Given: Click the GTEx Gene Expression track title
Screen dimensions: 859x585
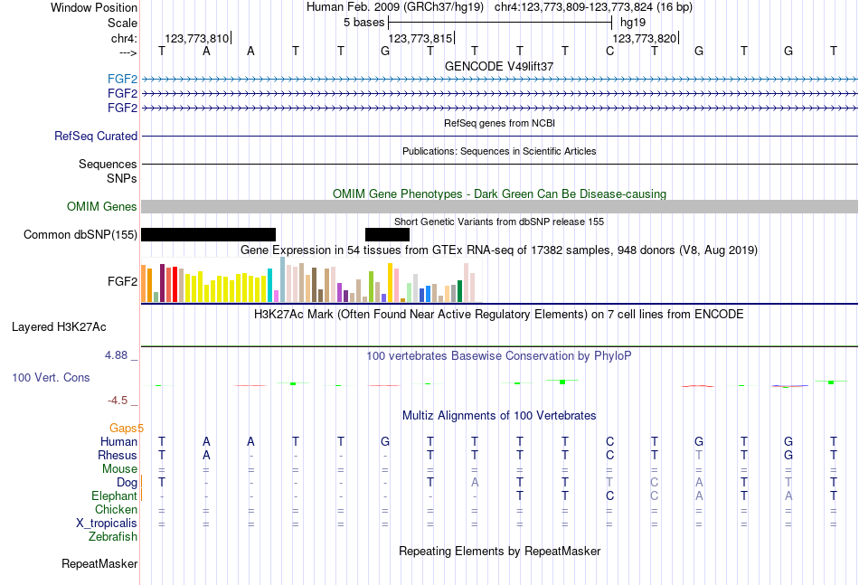Looking at the screenshot, I should (x=499, y=250).
